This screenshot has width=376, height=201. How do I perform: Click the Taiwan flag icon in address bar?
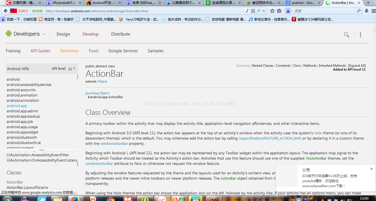point(14,11)
